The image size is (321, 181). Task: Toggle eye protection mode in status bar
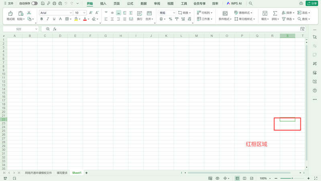(217, 178)
